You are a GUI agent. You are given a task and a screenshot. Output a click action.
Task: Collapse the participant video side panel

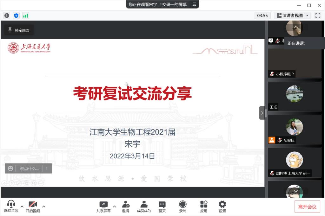262,113
